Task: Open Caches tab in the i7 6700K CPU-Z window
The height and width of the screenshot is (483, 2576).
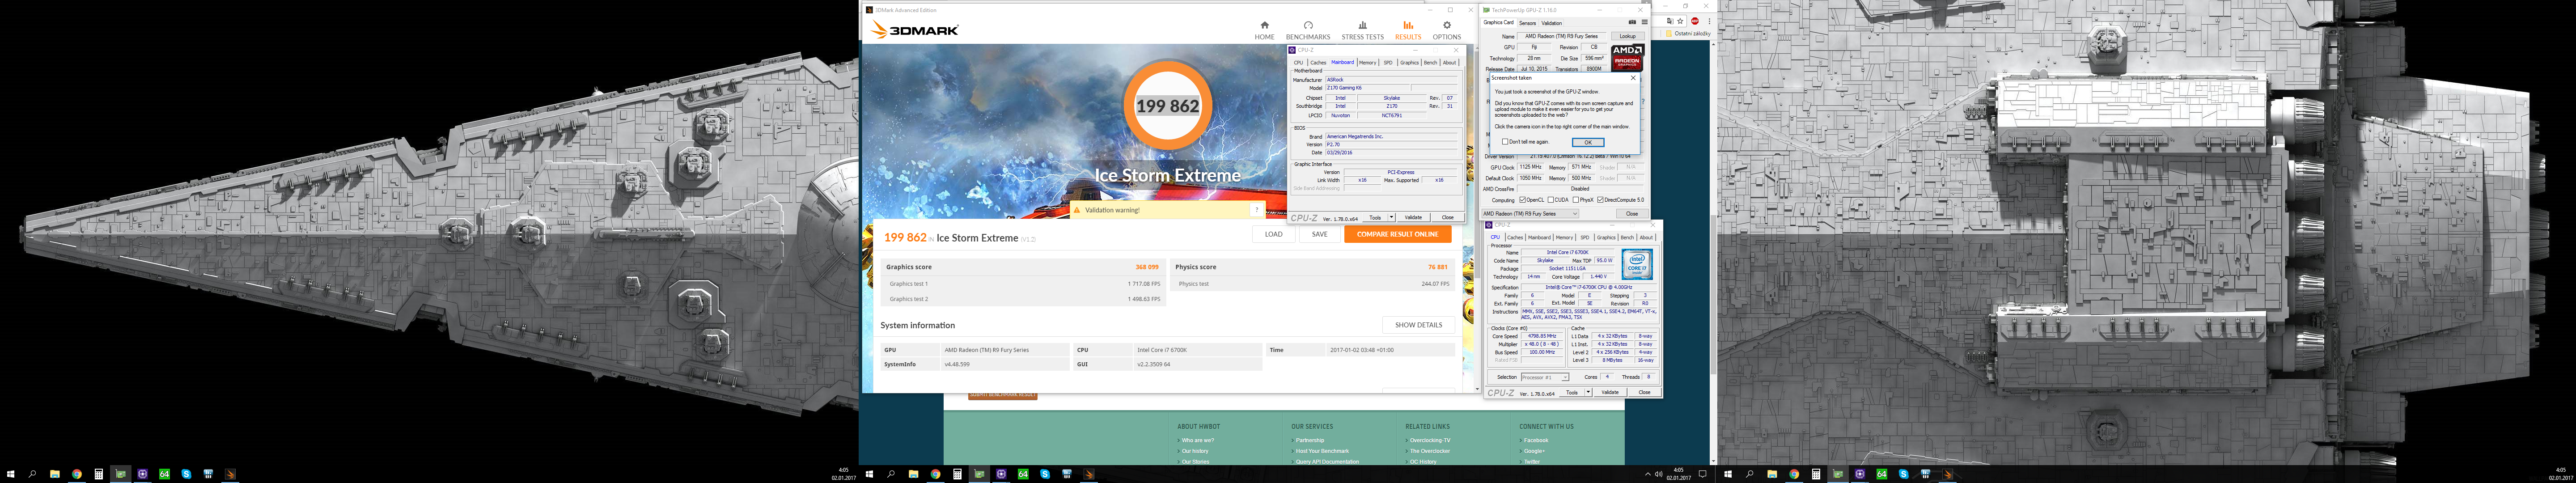Action: [x=1515, y=237]
